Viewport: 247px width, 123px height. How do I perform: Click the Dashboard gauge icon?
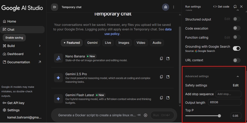pos(4,54)
